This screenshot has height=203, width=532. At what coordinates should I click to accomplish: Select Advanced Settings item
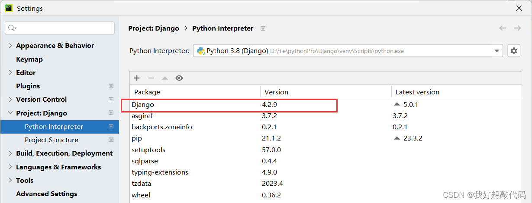46,194
